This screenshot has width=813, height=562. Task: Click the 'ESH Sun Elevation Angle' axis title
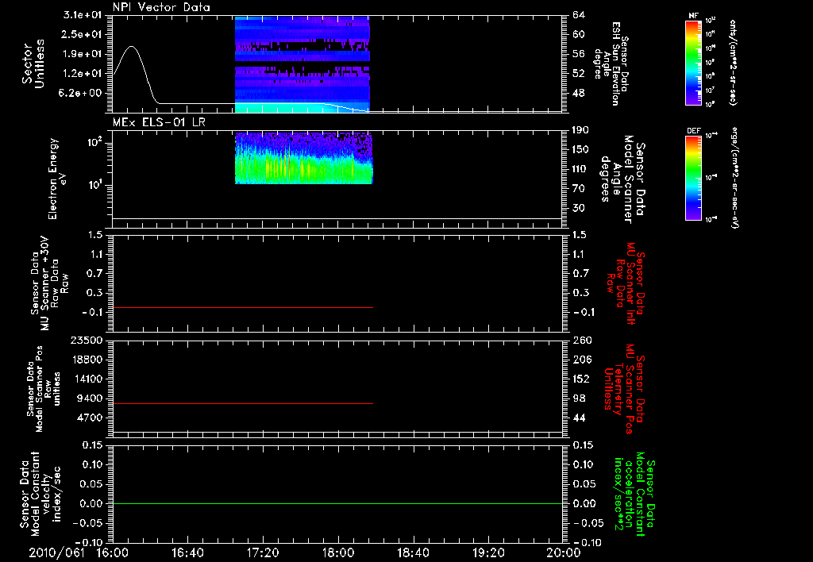[611, 64]
